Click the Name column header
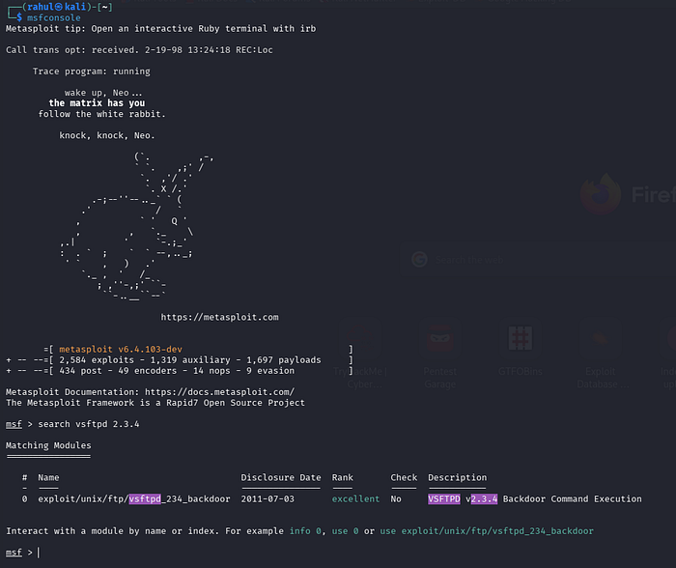The width and height of the screenshot is (676, 568). pyautogui.click(x=48, y=477)
